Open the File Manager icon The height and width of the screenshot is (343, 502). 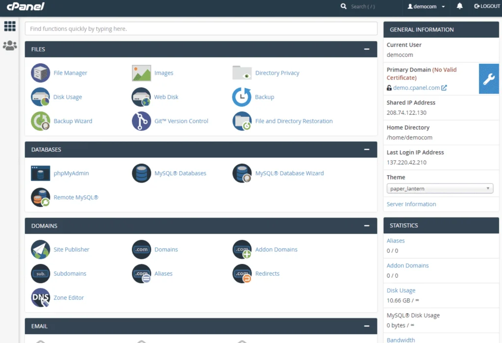(x=40, y=73)
